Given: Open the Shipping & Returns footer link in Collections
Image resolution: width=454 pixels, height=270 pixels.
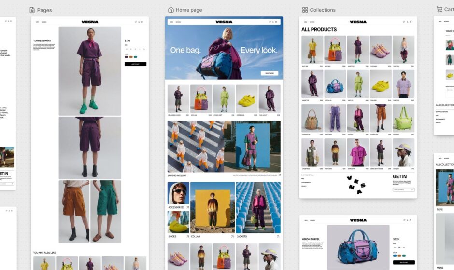Looking at the screenshot, I should coord(308,175).
